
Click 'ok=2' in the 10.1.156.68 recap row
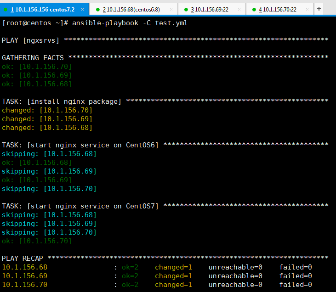point(130,267)
